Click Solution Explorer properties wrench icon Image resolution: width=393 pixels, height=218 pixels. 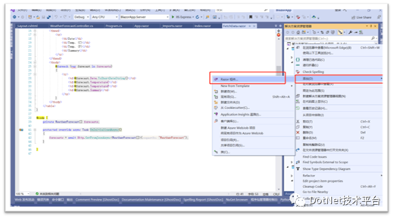350,32
